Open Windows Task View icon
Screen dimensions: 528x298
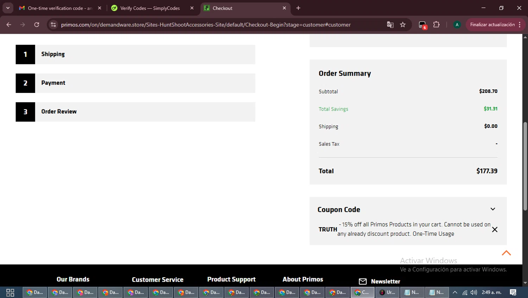10,292
